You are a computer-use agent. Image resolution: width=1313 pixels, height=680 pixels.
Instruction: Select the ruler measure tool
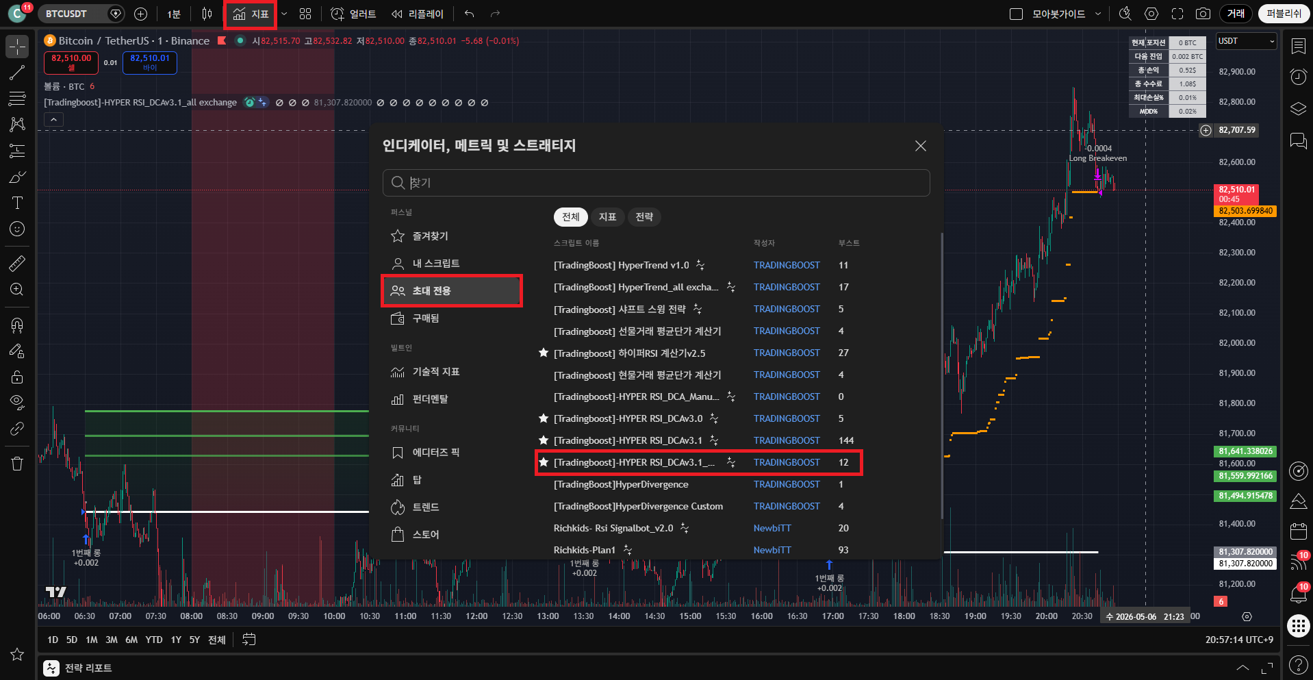(x=17, y=263)
